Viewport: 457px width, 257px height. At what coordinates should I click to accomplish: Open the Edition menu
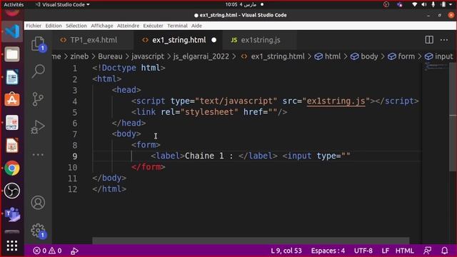coord(54,26)
